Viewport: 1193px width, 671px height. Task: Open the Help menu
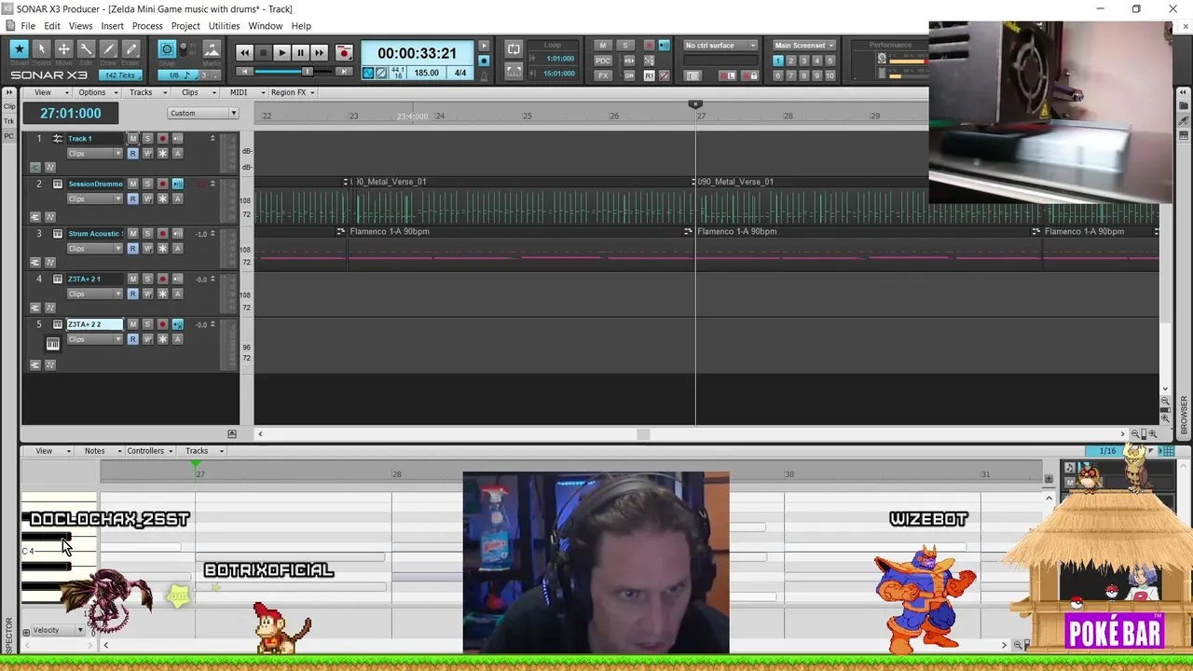pyautogui.click(x=301, y=26)
